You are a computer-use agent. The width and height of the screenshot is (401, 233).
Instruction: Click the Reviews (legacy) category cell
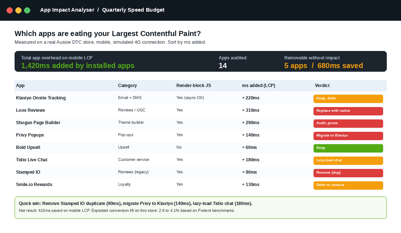(133, 172)
